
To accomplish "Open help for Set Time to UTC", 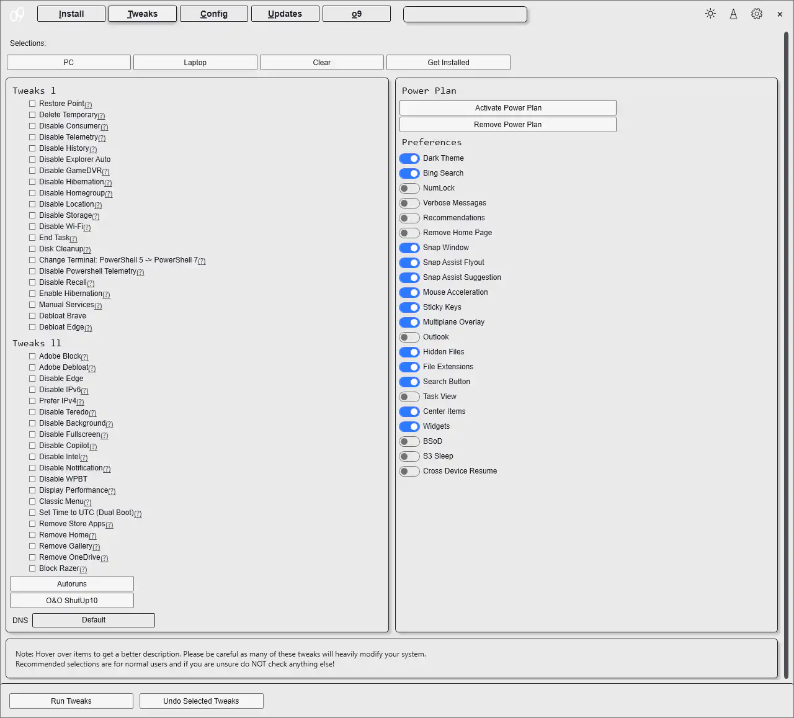I will [139, 513].
